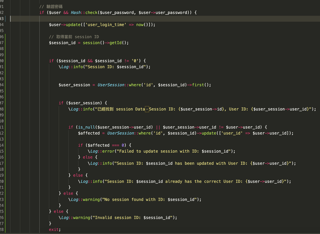Click the '$affected' variable being assigned
Viewport: 320px width, 234px height.
pos(89,133)
